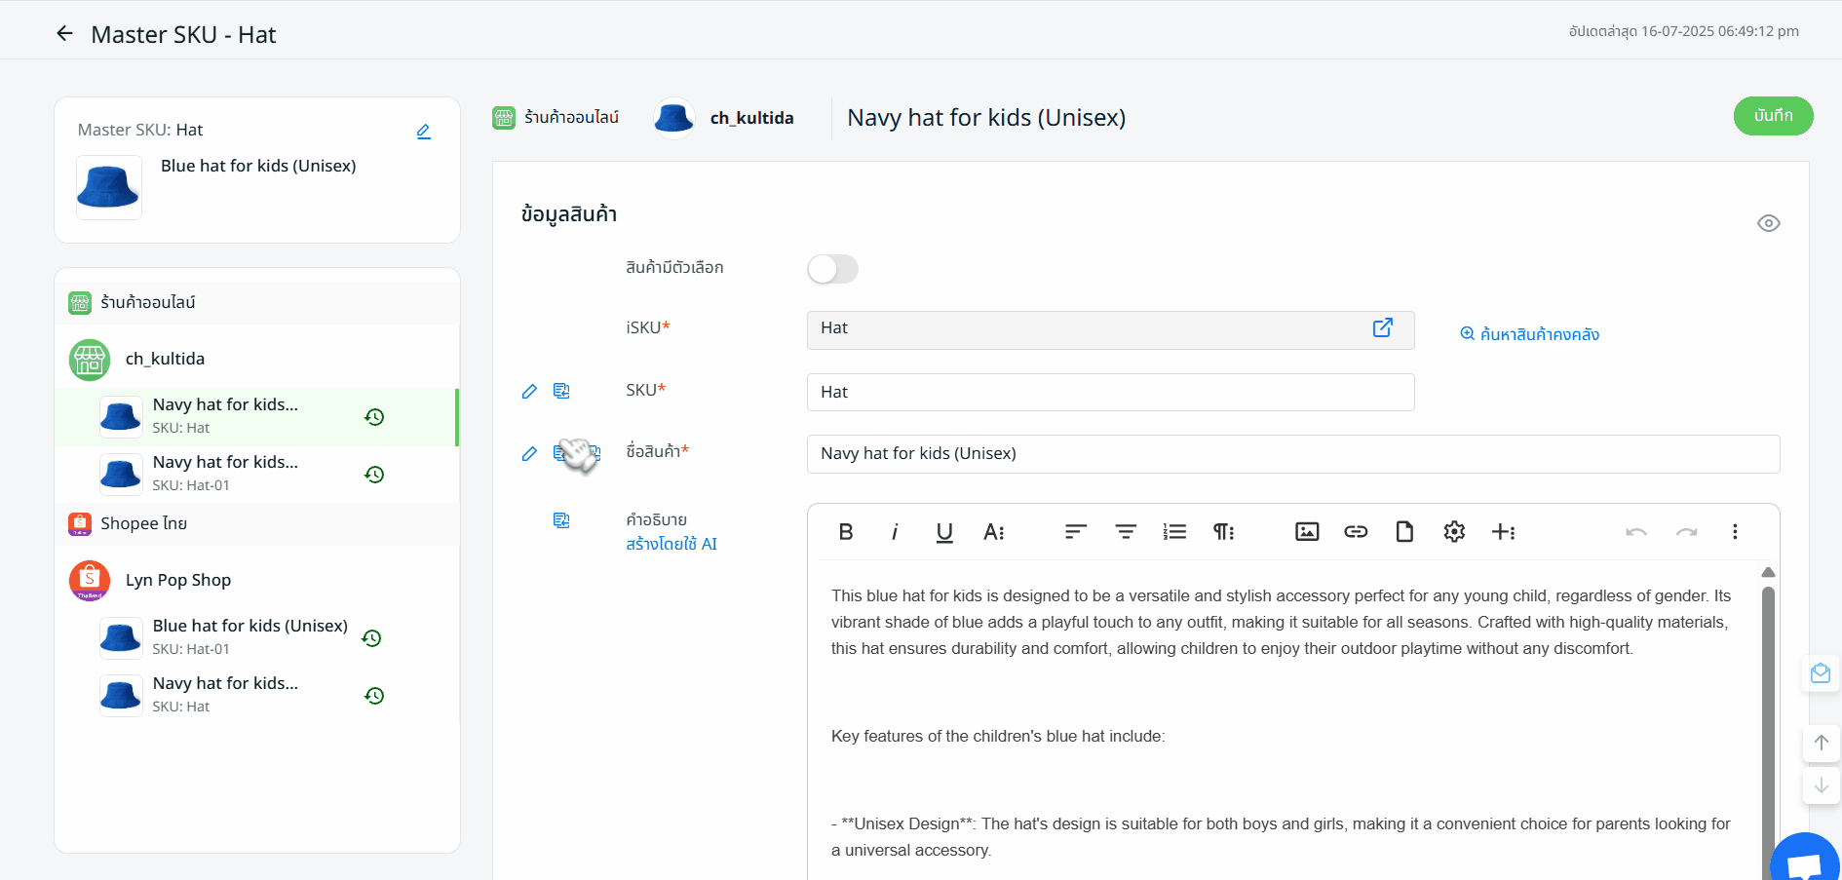Open the editor more options menu

pos(1734,532)
